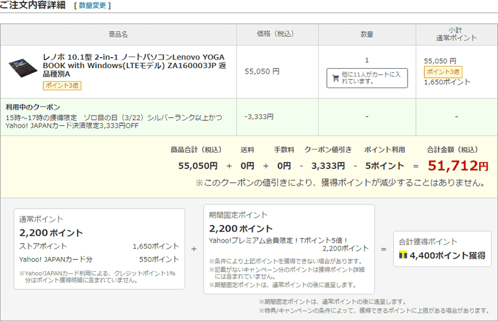Click the 合計金額（税込）label

coord(452,150)
